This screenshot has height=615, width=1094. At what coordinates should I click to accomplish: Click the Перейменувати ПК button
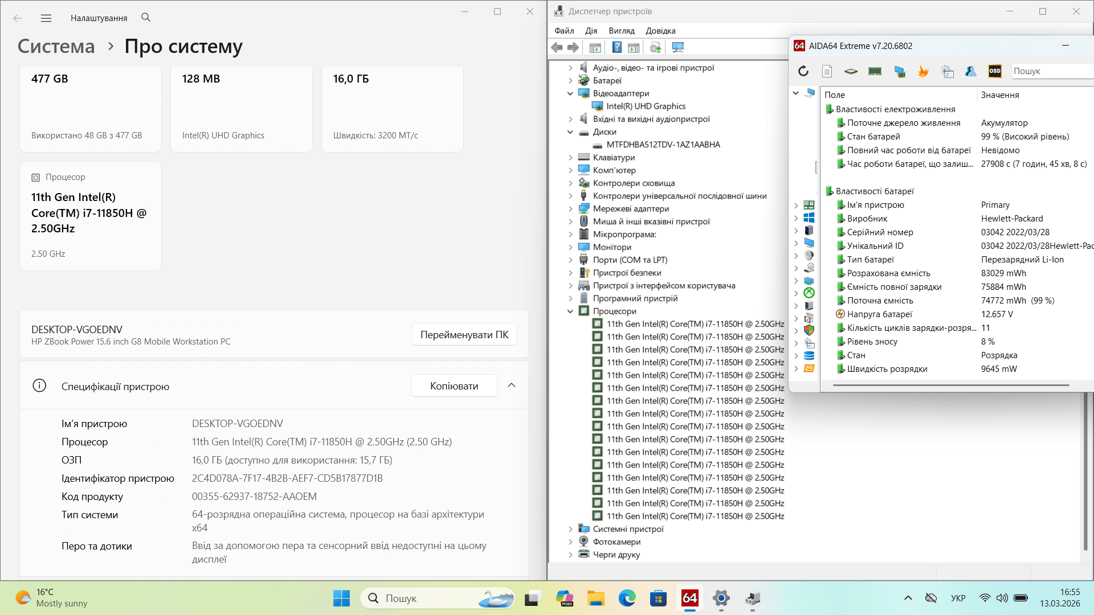click(464, 335)
